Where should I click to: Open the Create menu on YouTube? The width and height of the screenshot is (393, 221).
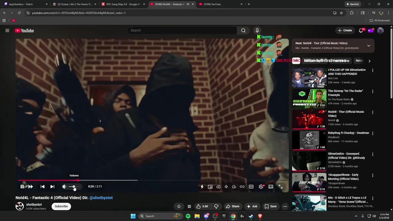pyautogui.click(x=345, y=30)
